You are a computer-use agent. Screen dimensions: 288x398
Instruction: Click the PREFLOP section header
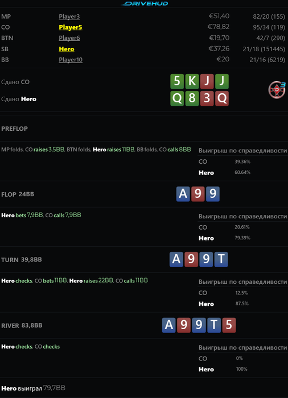14,128
